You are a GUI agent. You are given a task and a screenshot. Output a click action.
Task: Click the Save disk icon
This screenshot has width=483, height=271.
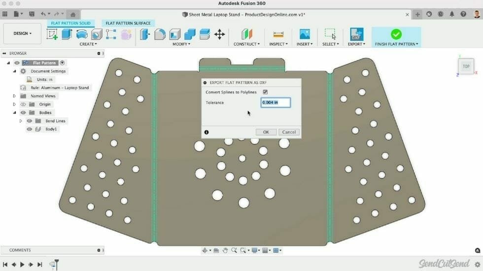(32, 14)
